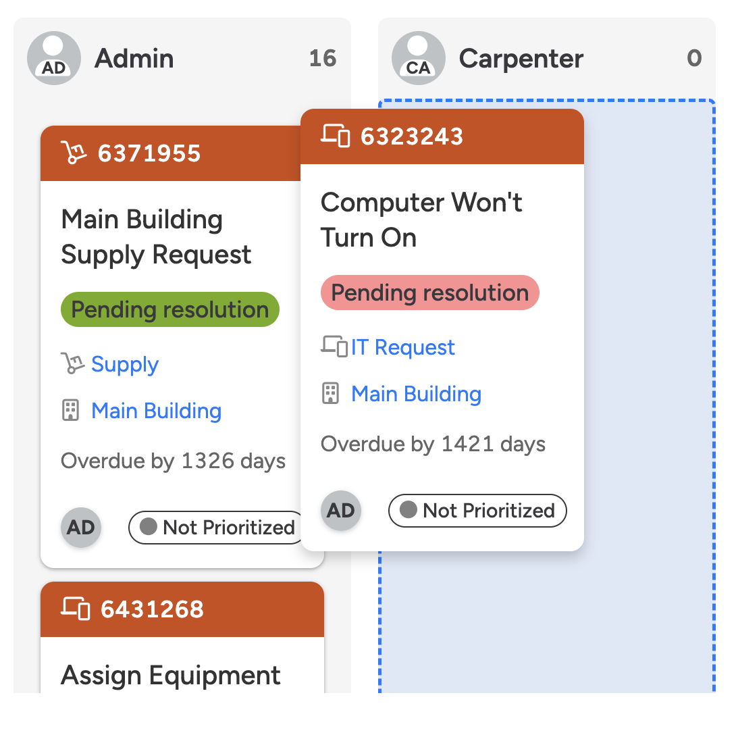Open Main Building link on Supply Request card
The image size is (736, 737).
point(156,411)
